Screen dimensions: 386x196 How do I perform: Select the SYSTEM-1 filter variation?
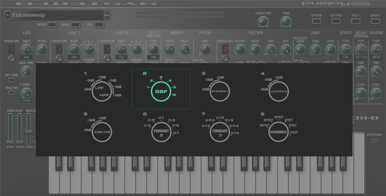220,91
